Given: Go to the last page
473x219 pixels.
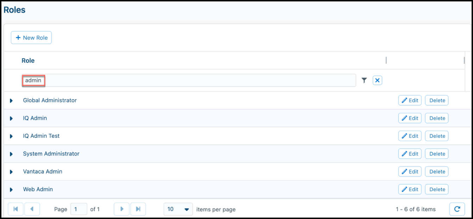Looking at the screenshot, I should 138,209.
